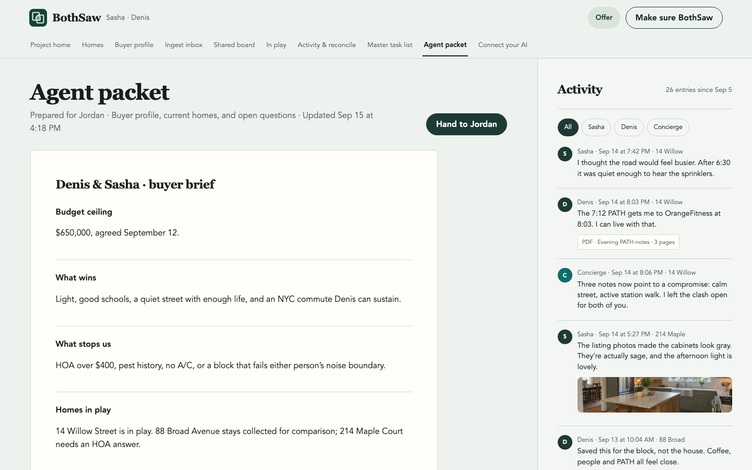Click Denis's avatar on the 8:03 PM entry
This screenshot has height=470, width=752.
565,204
